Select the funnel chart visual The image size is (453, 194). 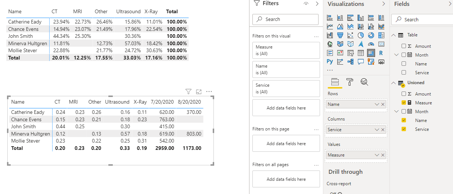point(340,35)
